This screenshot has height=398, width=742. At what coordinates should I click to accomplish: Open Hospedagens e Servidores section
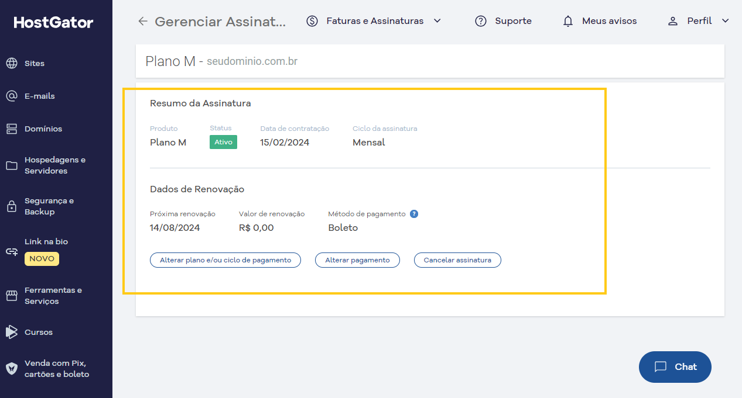tap(56, 165)
